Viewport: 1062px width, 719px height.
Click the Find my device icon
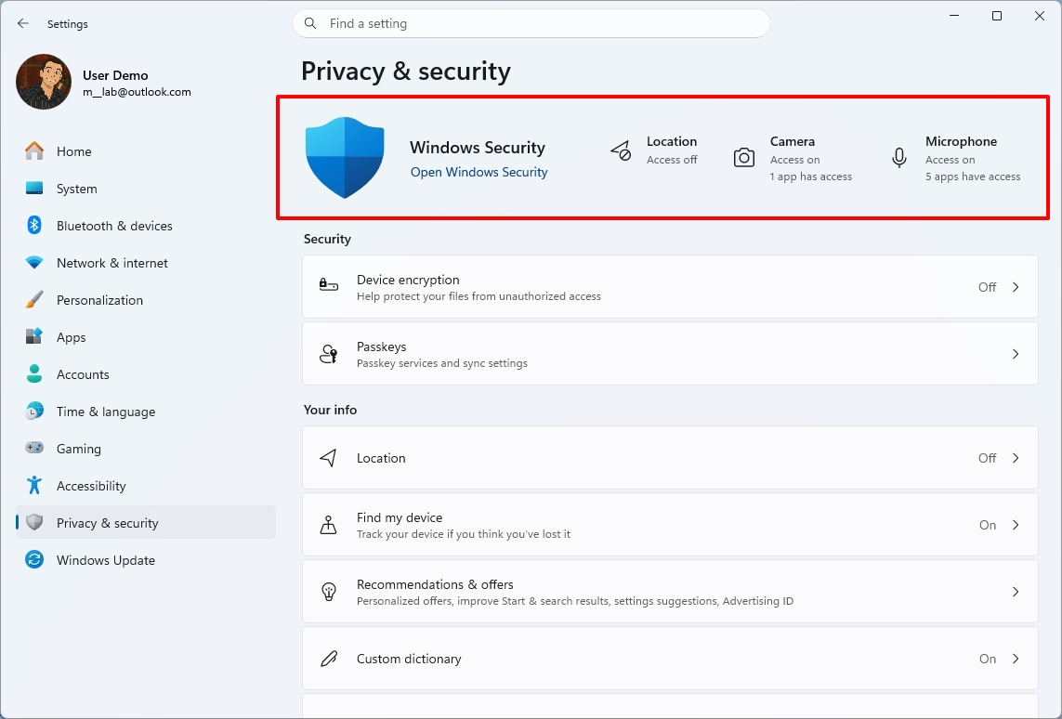tap(329, 525)
